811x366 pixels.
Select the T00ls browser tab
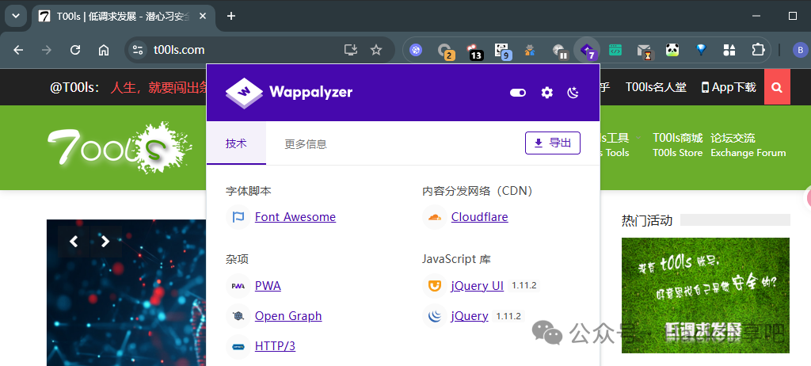[124, 16]
